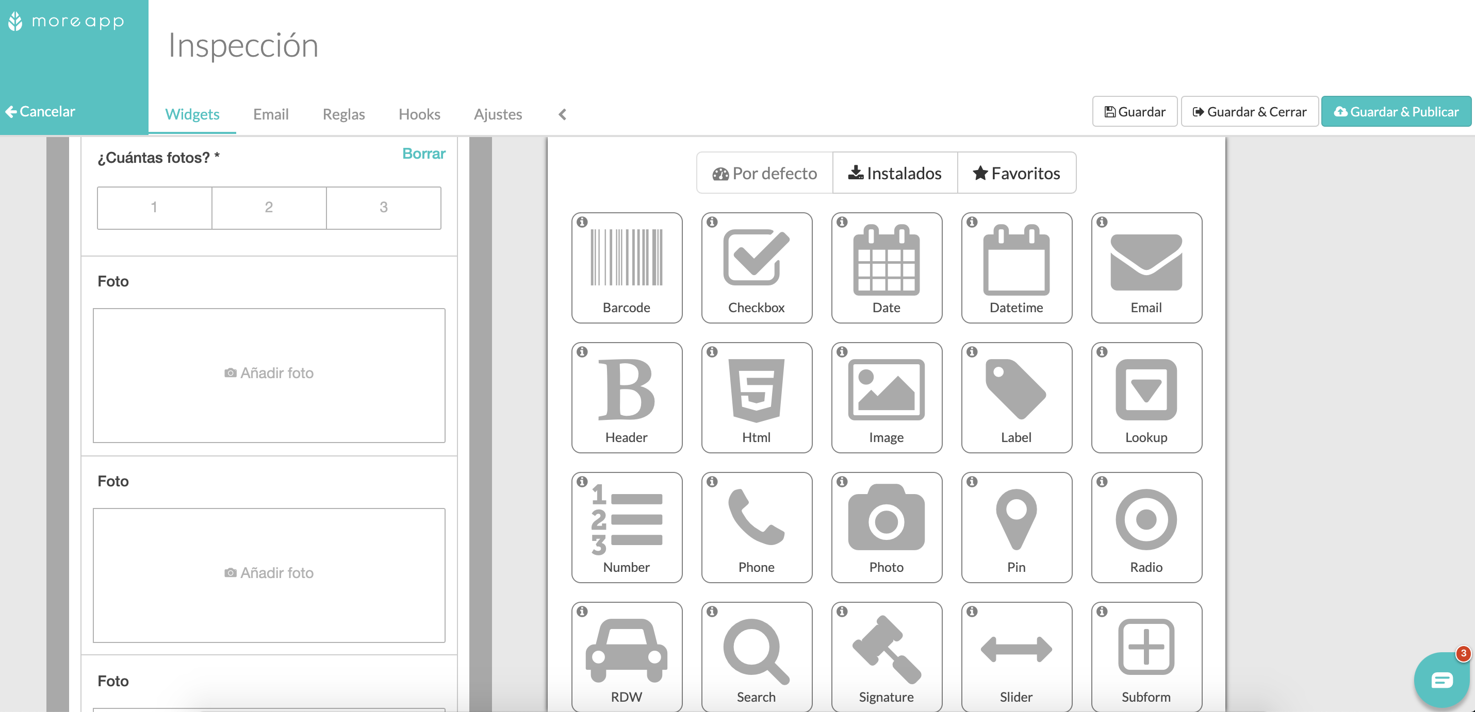The width and height of the screenshot is (1475, 712).
Task: Collapse the left sidebar panel
Action: (x=563, y=114)
